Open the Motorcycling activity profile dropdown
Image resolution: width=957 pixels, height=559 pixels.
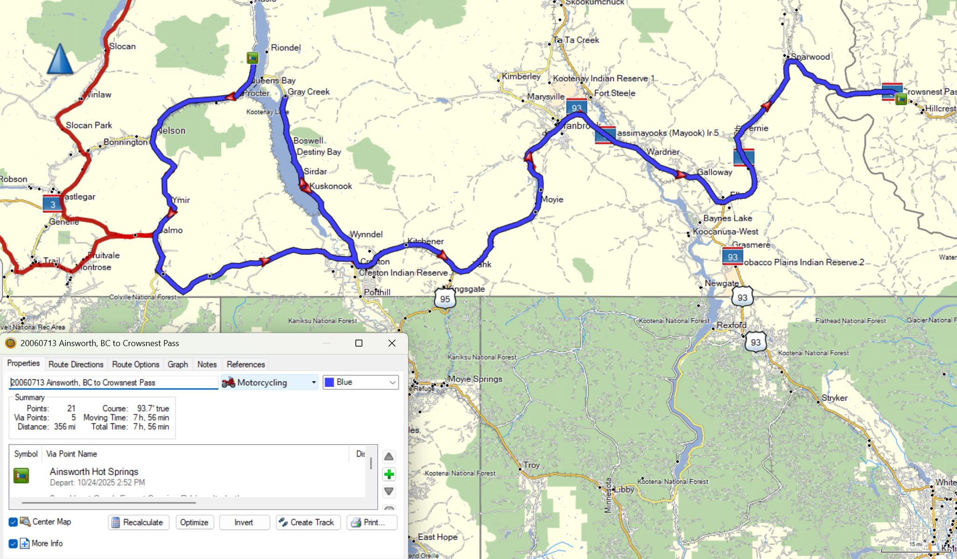pos(314,382)
